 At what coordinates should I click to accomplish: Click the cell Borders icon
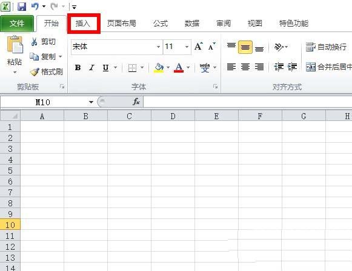click(x=132, y=68)
